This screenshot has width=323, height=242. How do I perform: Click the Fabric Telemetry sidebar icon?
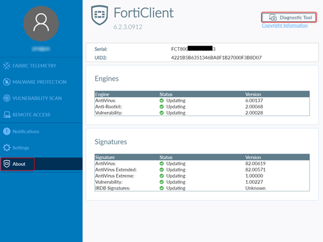[7, 66]
